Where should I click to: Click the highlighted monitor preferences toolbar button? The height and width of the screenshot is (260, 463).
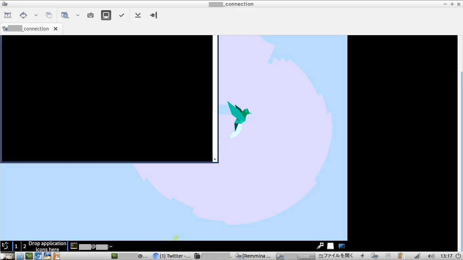tap(106, 15)
